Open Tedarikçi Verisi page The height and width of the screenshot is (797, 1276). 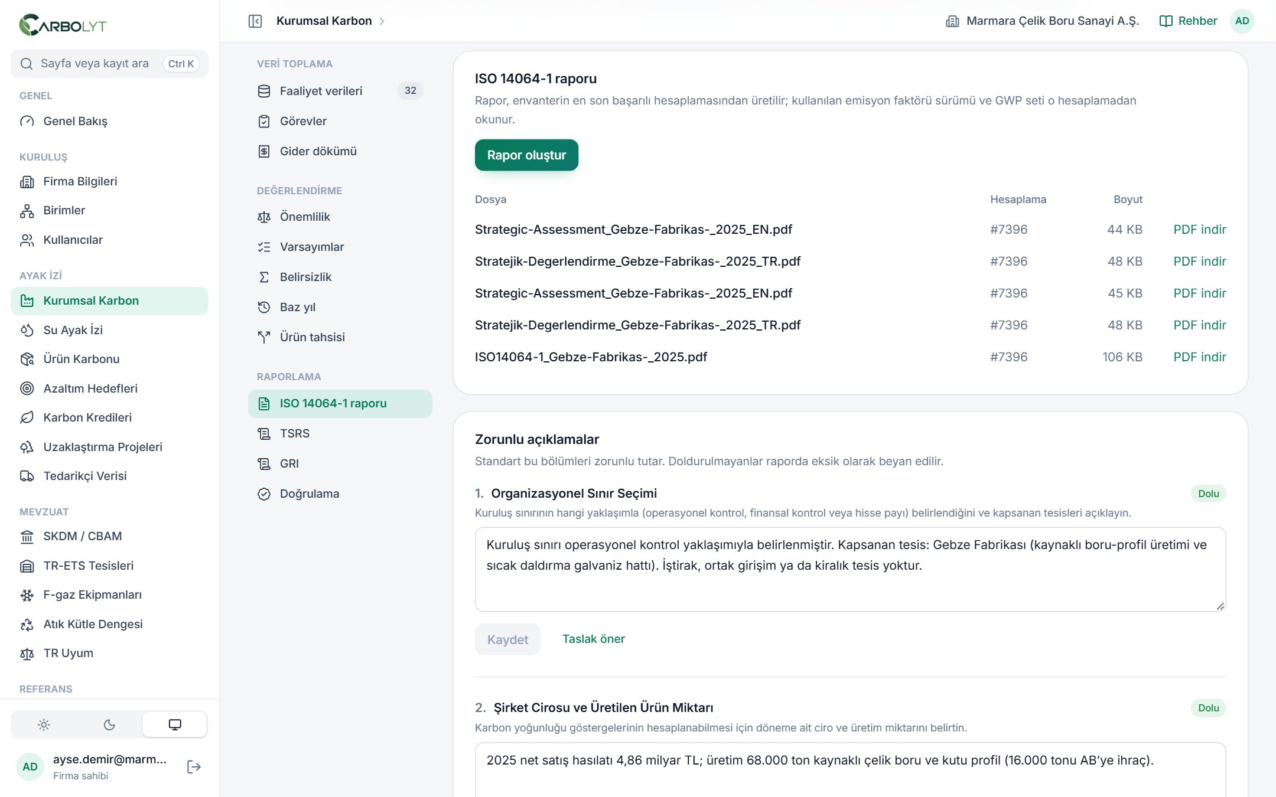click(109, 476)
